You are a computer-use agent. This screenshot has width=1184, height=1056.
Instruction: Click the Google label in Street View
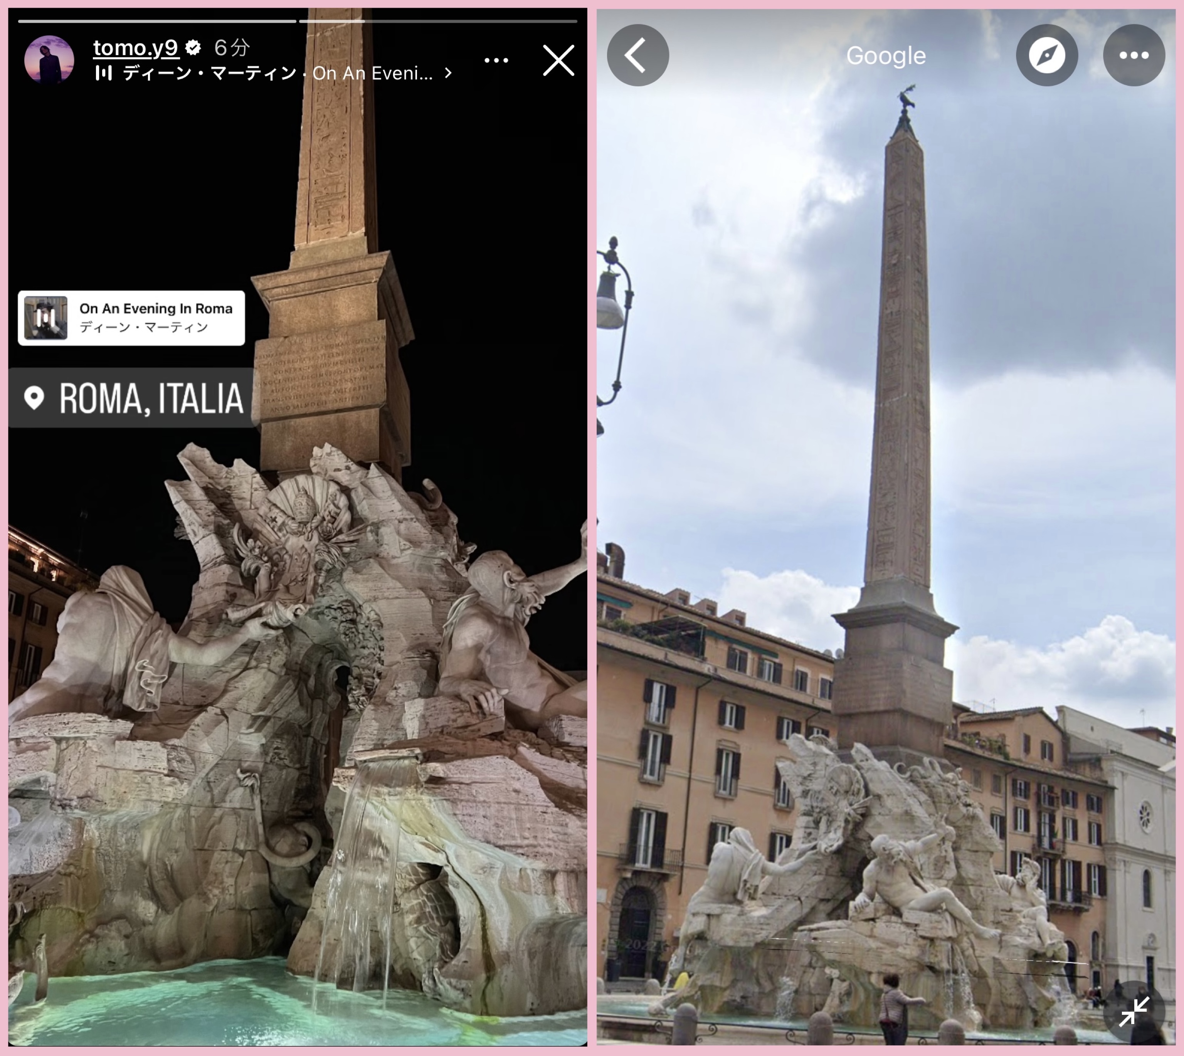point(886,56)
